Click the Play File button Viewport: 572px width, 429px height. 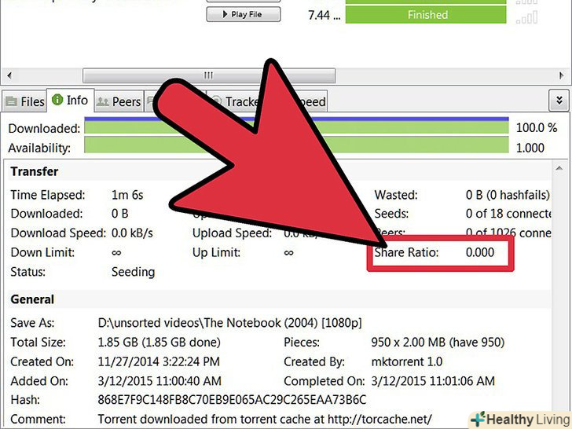click(244, 15)
